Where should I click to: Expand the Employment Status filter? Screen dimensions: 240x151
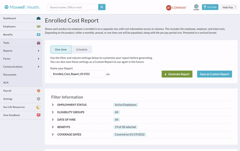click(x=53, y=105)
